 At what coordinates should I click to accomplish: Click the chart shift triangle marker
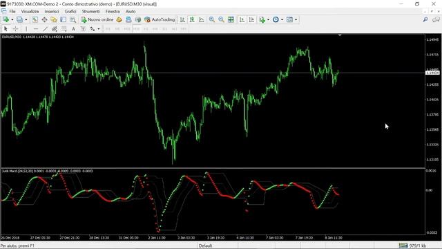pyautogui.click(x=340, y=35)
